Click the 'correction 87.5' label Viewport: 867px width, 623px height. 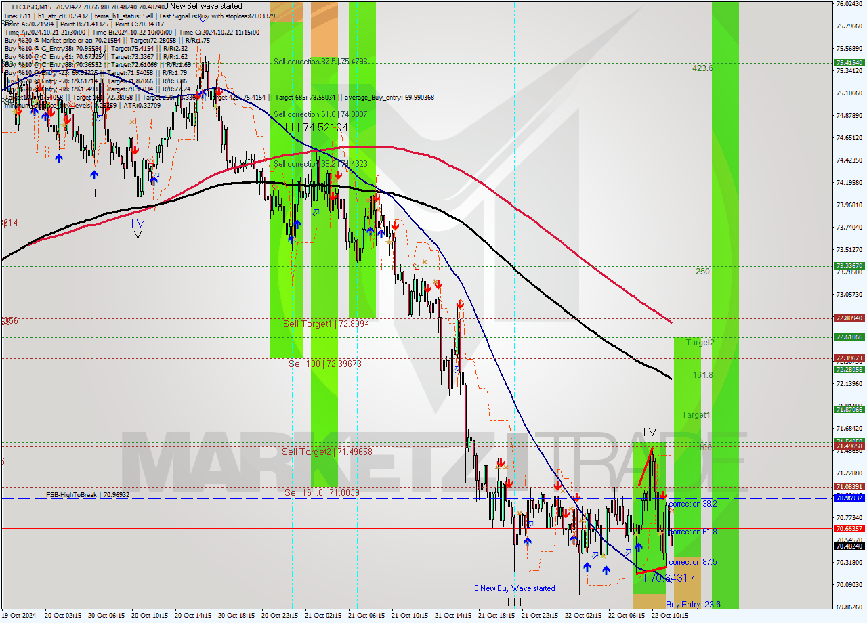pos(693,562)
